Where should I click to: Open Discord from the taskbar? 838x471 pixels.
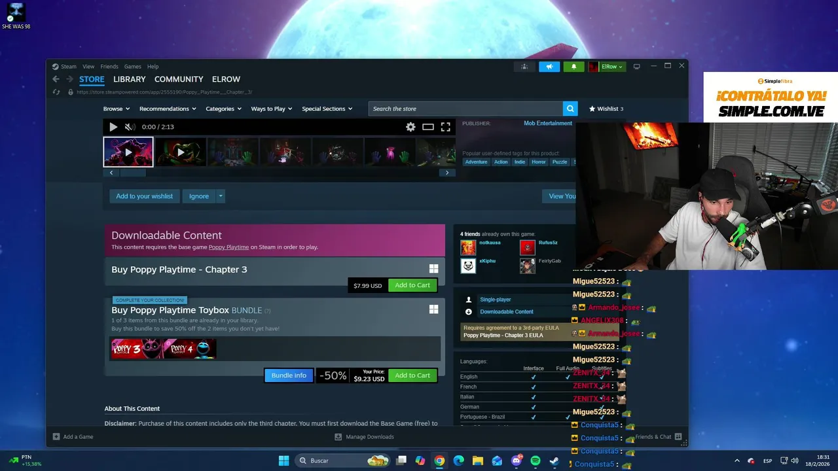tap(517, 461)
